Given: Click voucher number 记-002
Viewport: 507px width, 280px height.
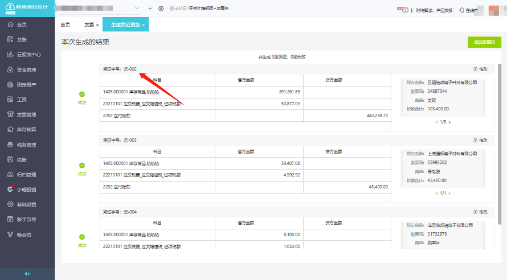Looking at the screenshot, I should [130, 69].
